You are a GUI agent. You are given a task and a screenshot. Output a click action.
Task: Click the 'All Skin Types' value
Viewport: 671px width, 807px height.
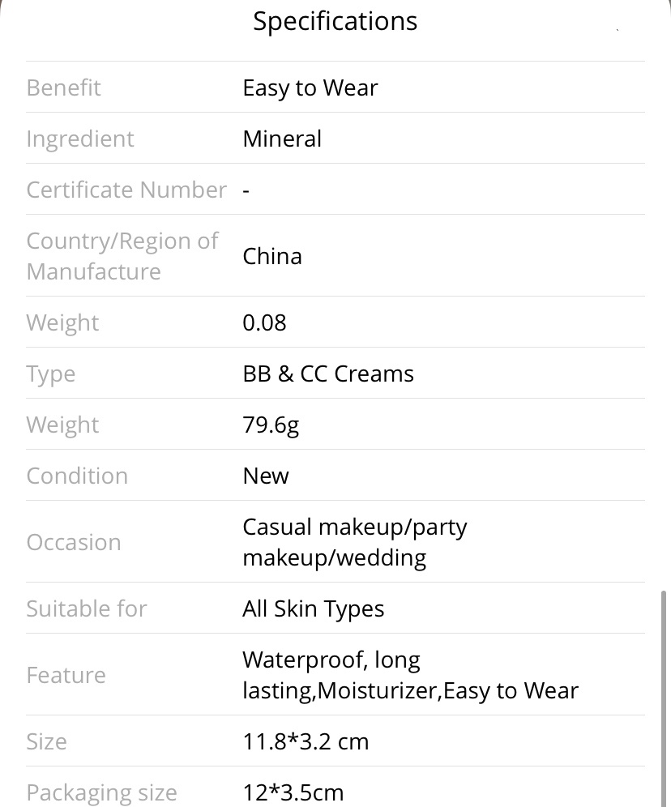pyautogui.click(x=313, y=608)
